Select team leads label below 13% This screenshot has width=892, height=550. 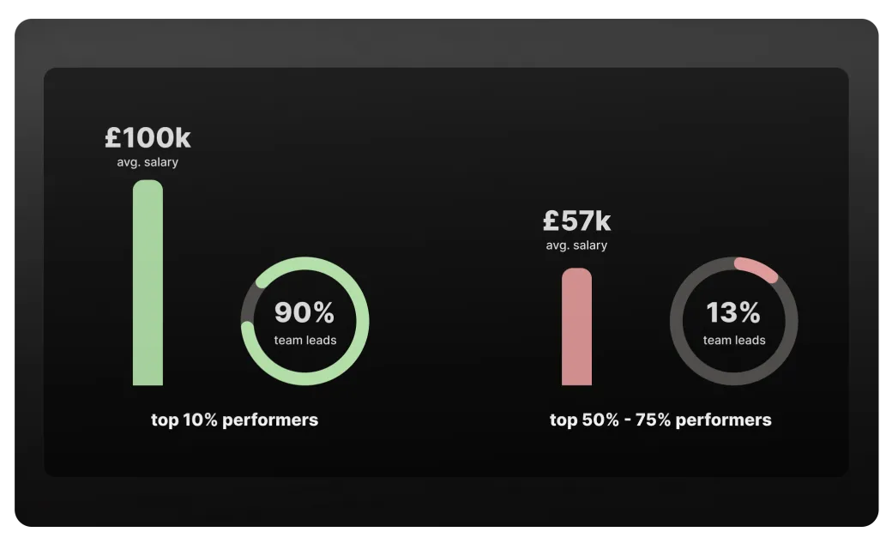pyautogui.click(x=734, y=341)
